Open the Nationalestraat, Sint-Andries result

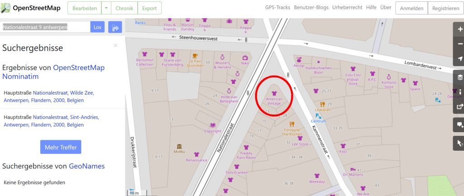tap(52, 121)
